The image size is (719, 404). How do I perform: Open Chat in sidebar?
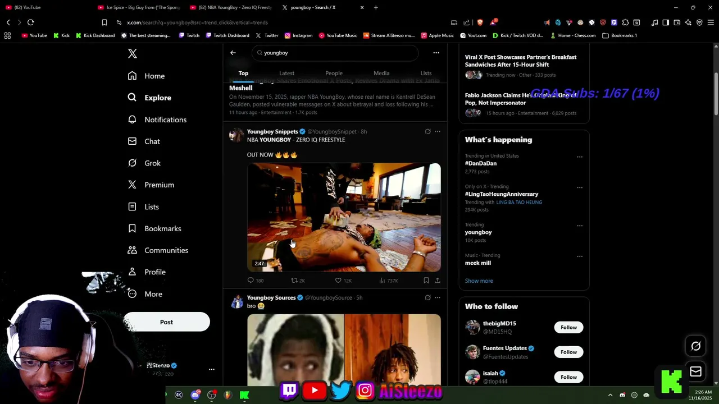click(x=144, y=141)
